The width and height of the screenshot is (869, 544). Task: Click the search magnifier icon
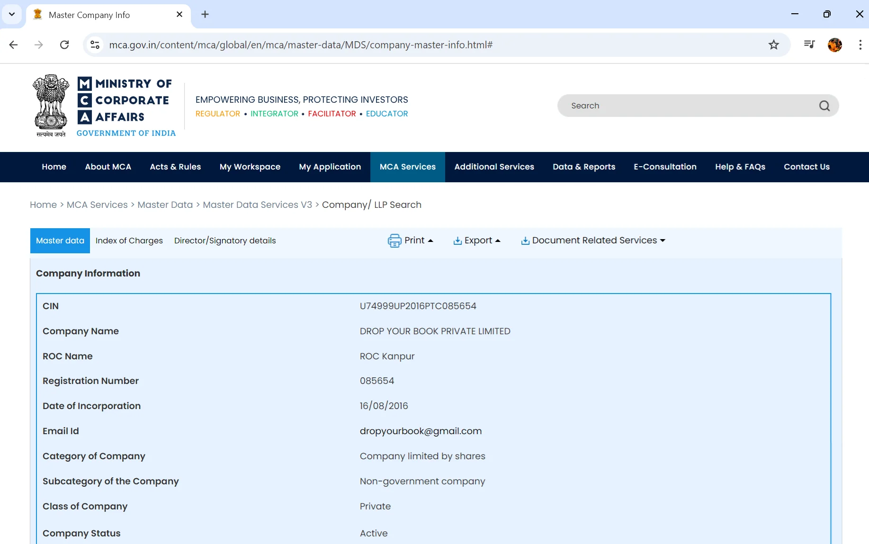824,106
